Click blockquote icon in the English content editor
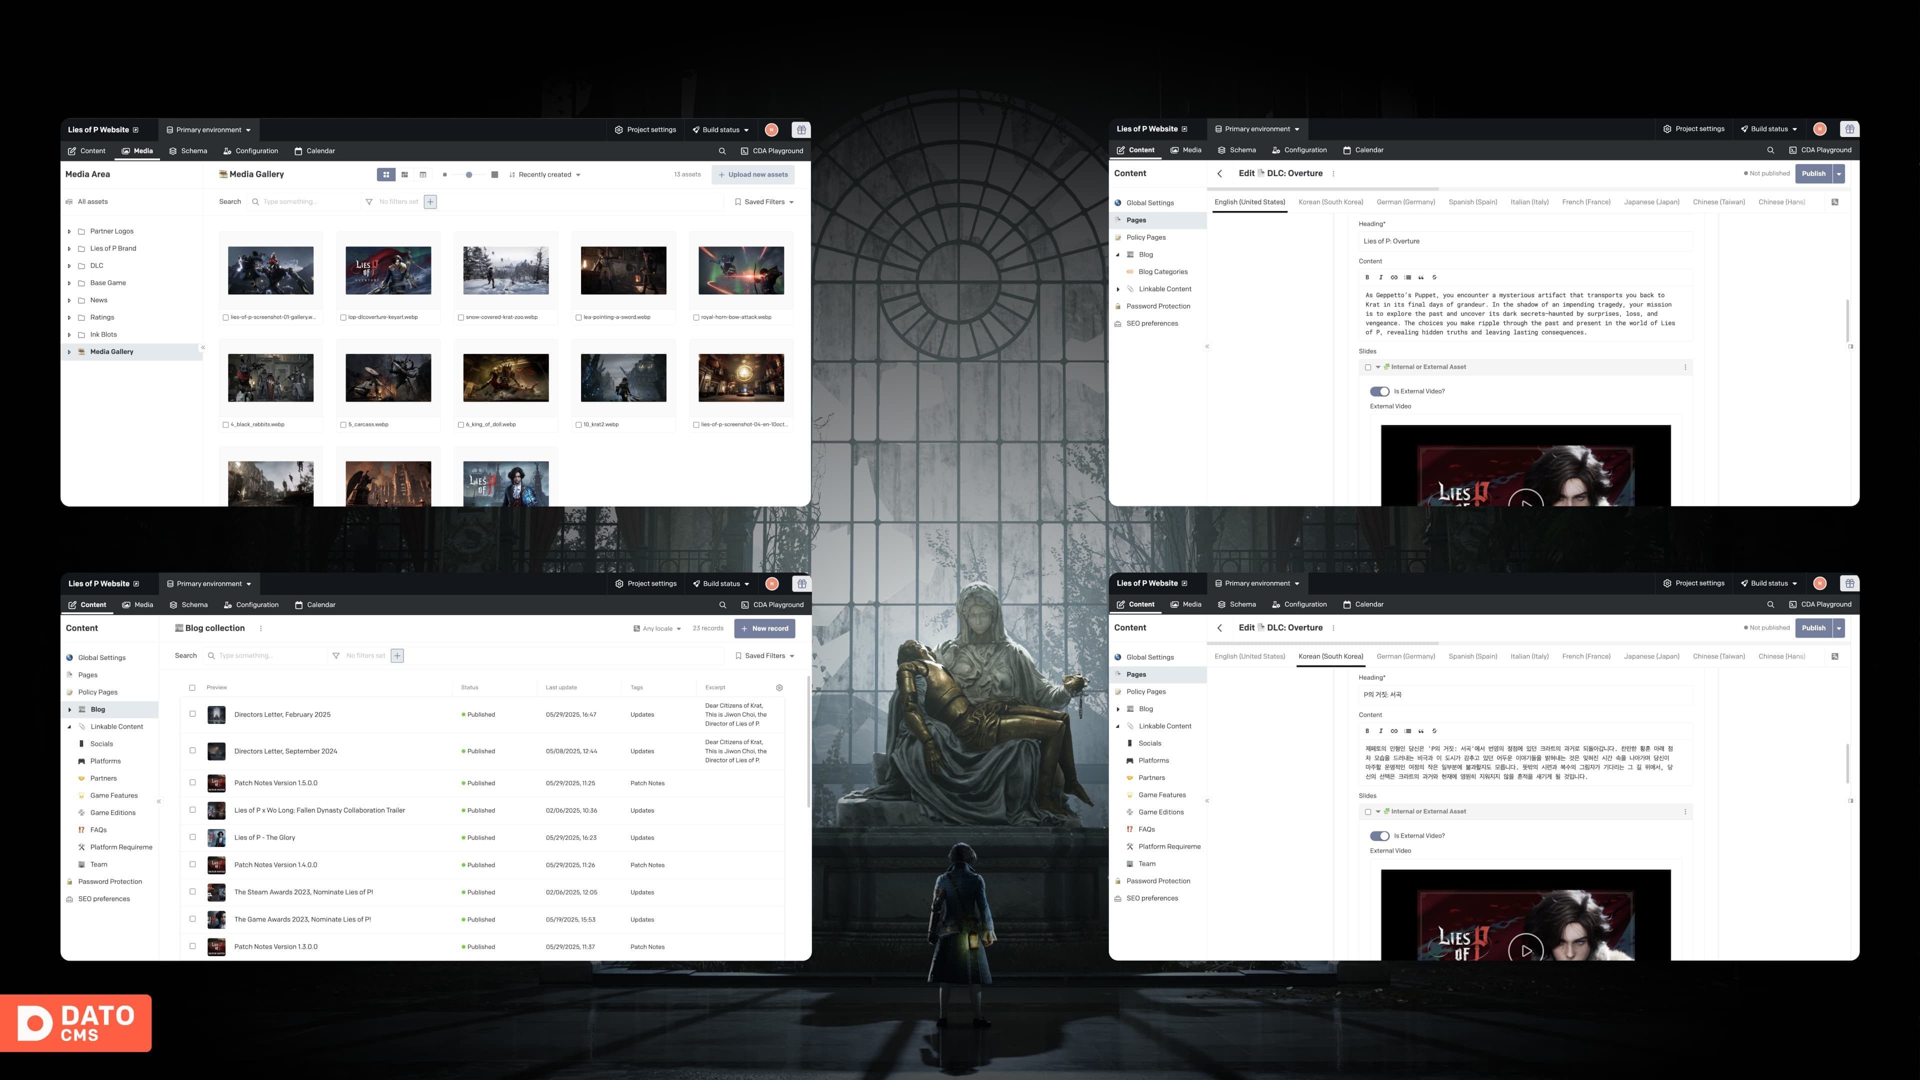This screenshot has height=1080, width=1920. click(x=1420, y=277)
